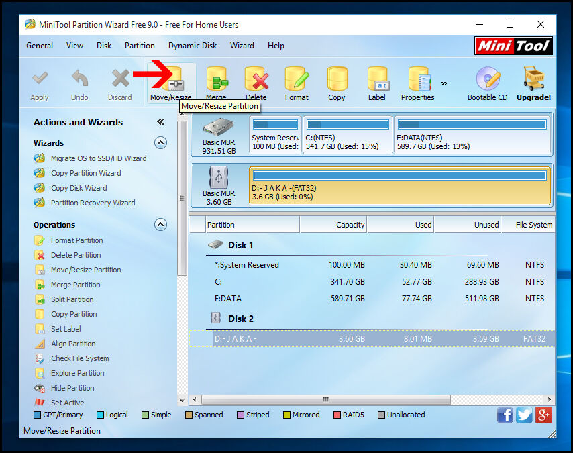Click the Format partition toolbar icon
The height and width of the screenshot is (453, 573).
coord(297,79)
